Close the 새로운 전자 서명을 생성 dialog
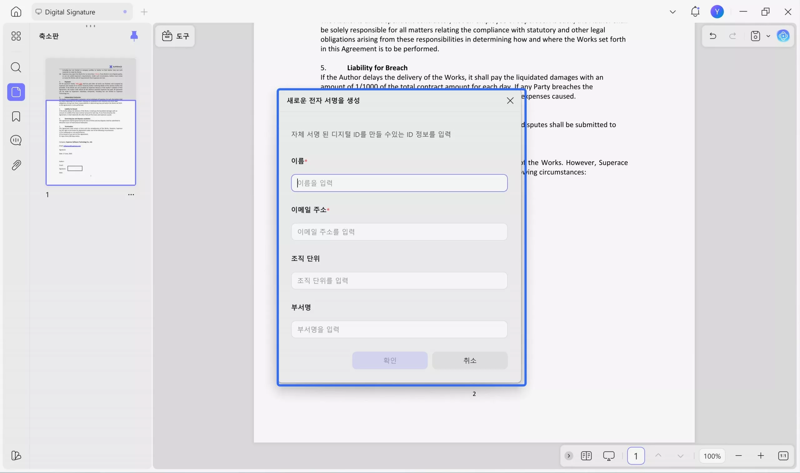This screenshot has width=800, height=473. 510,101
